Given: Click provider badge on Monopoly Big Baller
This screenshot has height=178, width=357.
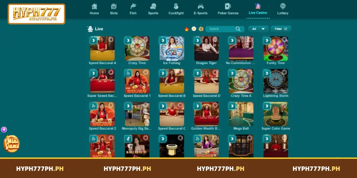Looking at the screenshot, I should (128, 106).
